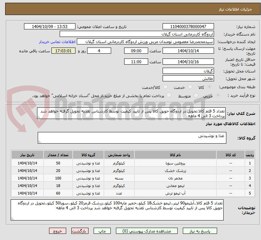Viewport: 261px width, 240px height.
Task: Click the شماره نیاز field 1104000378000047
Action: pyautogui.click(x=188, y=26)
